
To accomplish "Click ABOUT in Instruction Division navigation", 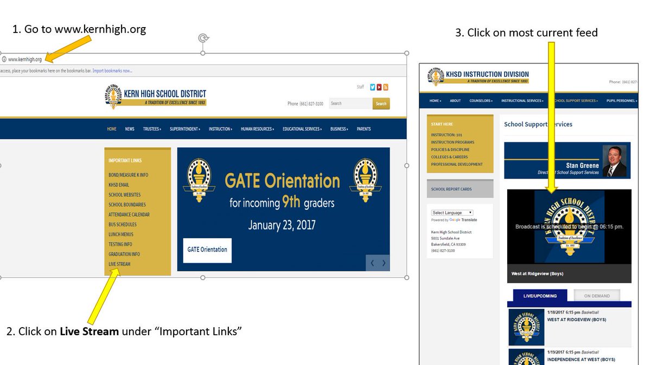I will 455,101.
